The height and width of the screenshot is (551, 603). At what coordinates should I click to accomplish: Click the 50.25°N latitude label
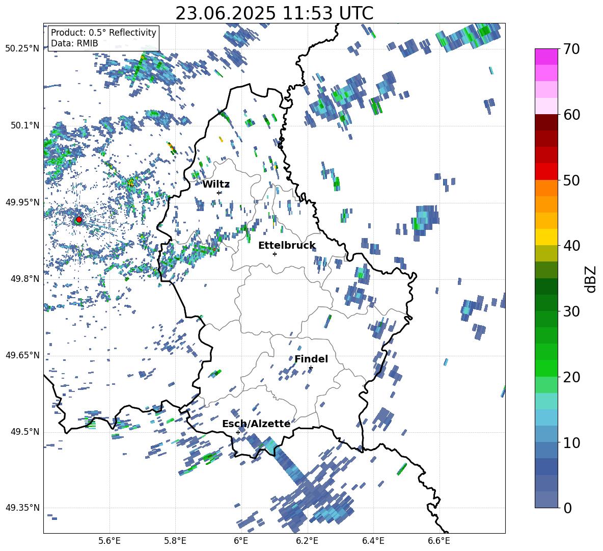coord(22,49)
